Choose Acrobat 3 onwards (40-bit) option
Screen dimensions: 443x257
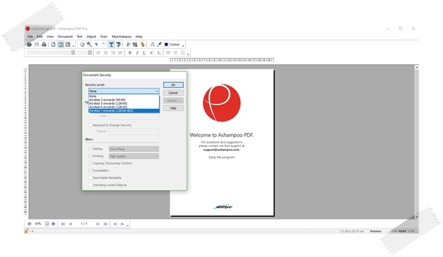(x=124, y=99)
